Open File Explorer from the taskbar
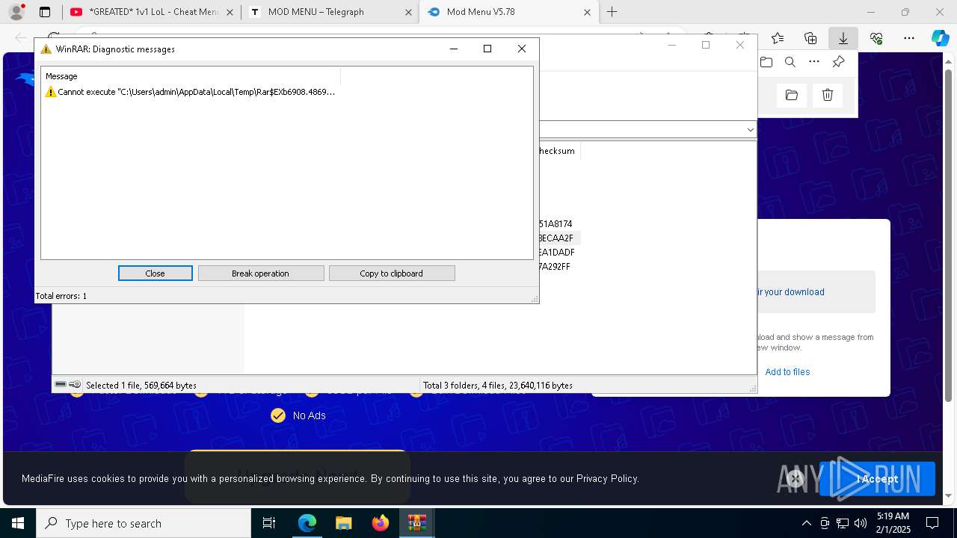Viewport: 957px width, 538px height. click(343, 523)
